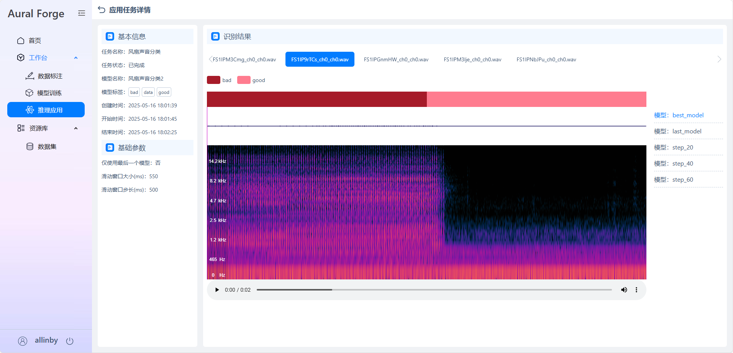Toggle the bad legend color swatch
The width and height of the screenshot is (733, 353).
[x=213, y=80]
